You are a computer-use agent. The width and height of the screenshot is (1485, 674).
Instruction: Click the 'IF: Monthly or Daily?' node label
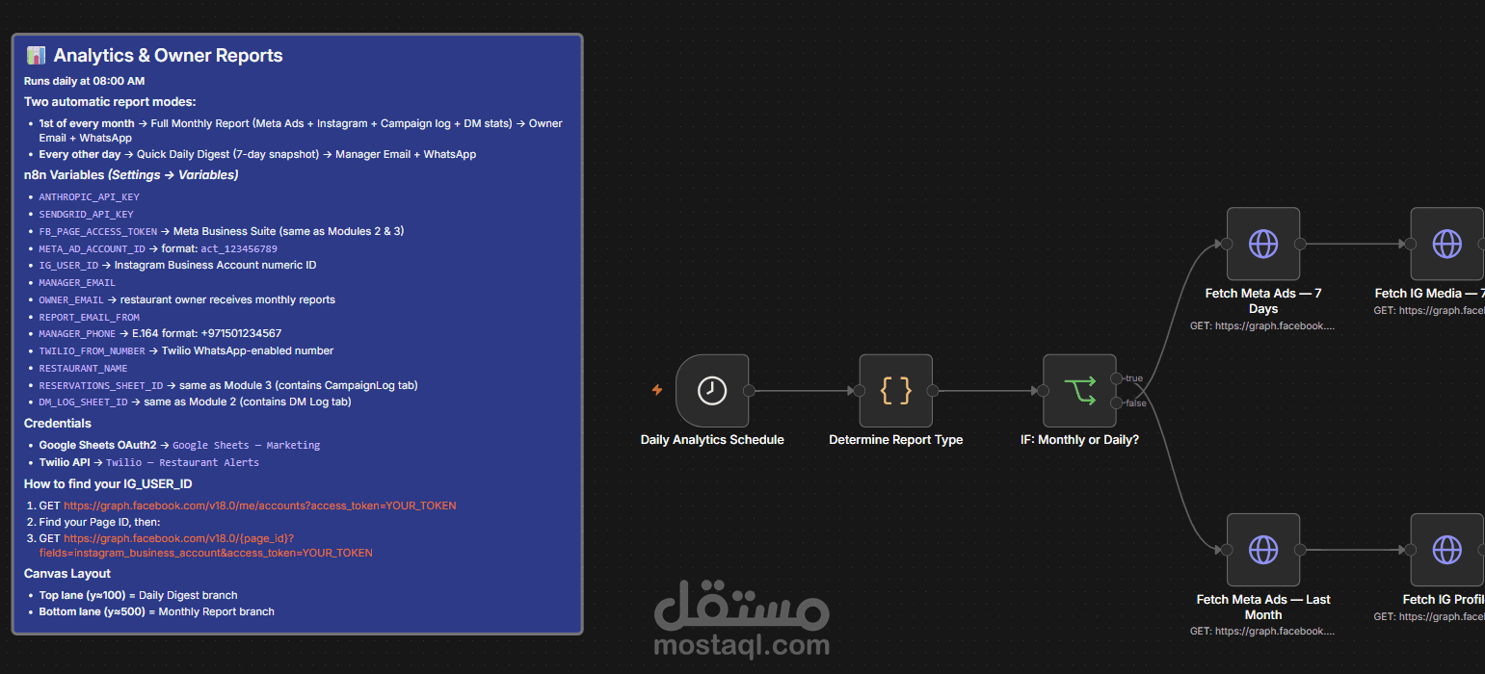click(x=1079, y=440)
